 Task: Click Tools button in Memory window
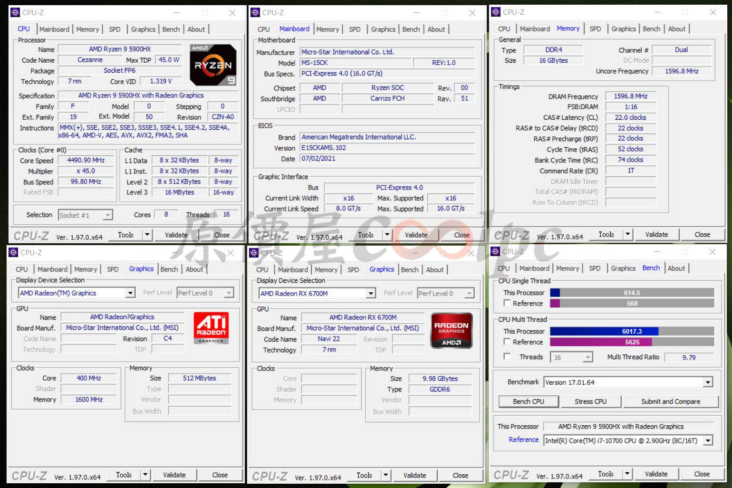point(606,234)
